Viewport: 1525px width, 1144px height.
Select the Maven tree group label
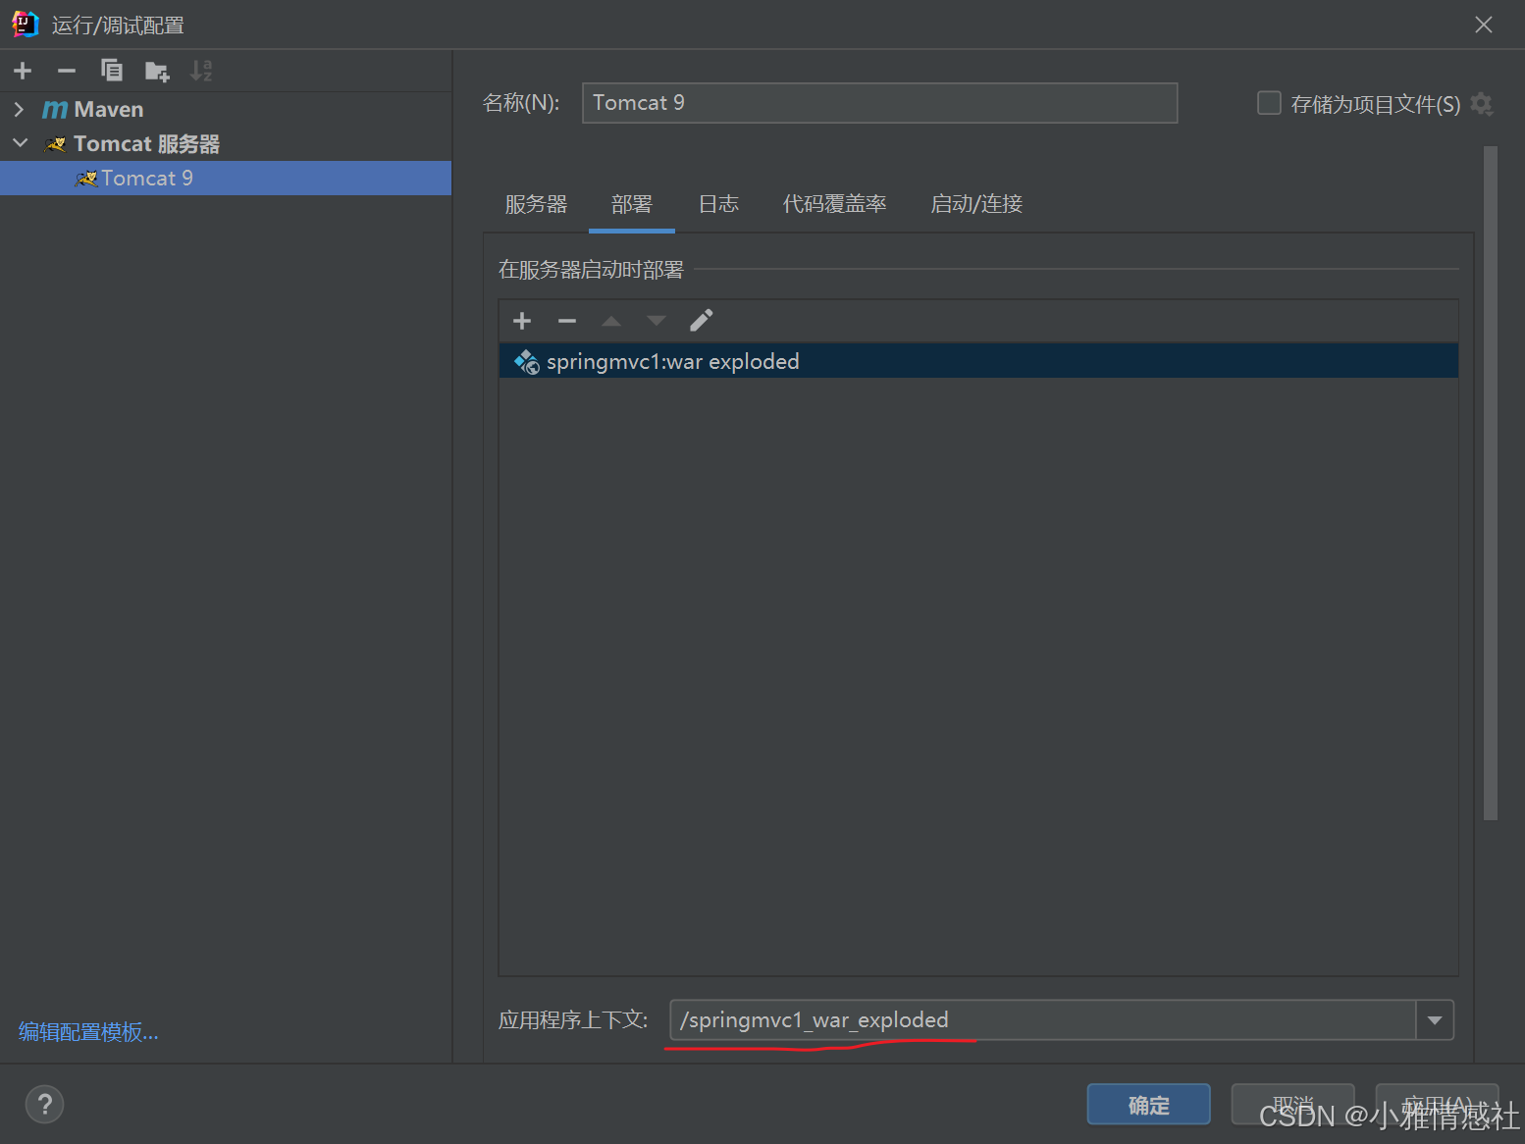click(109, 110)
